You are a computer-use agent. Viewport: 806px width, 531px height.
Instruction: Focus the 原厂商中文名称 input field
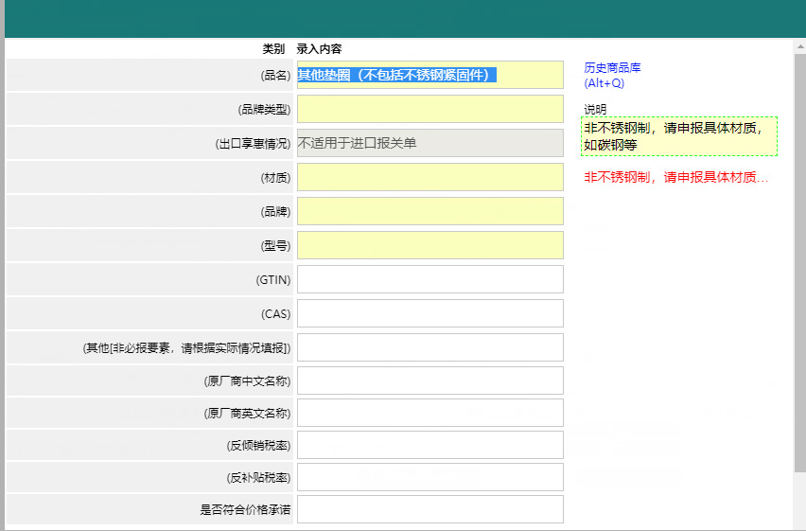pos(430,381)
